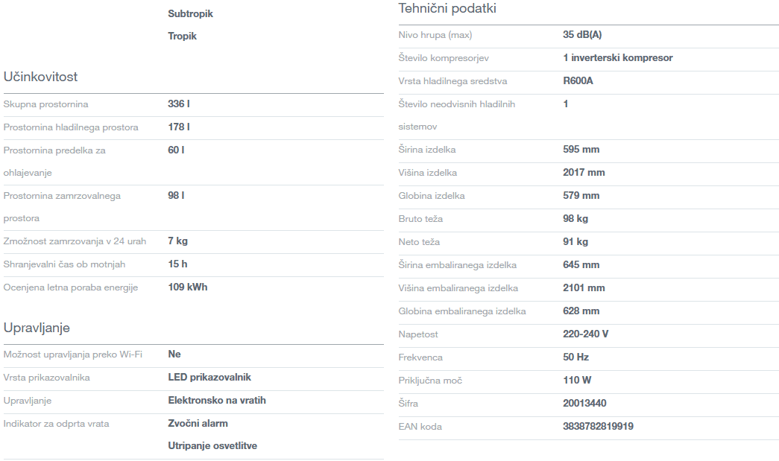
Task: Click the Šifra value 20013440
Action: [x=584, y=404]
